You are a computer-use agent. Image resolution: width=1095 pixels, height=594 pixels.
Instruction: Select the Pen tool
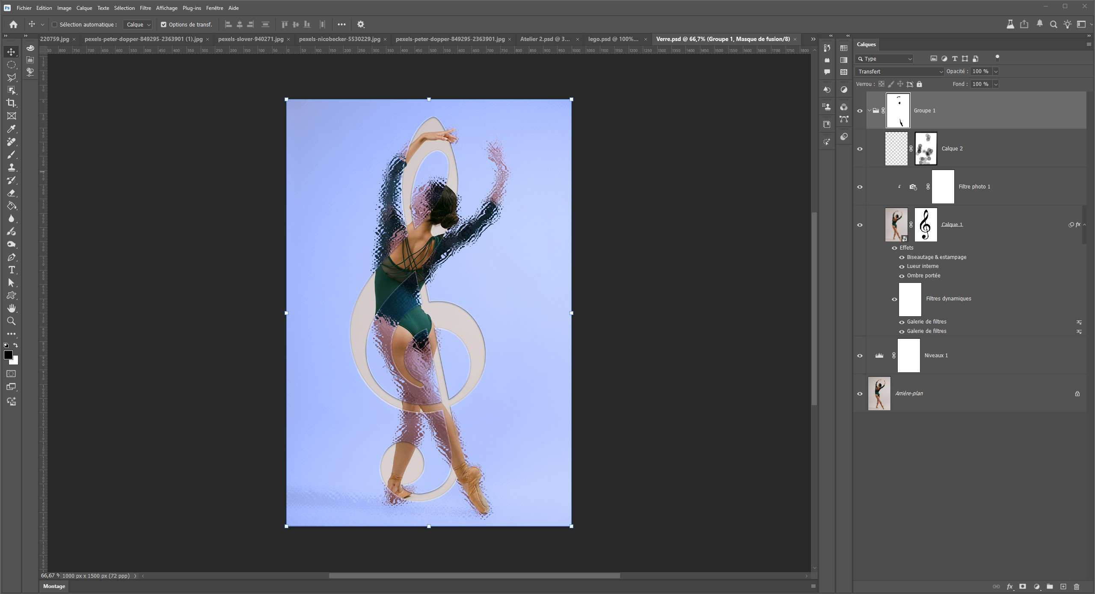pyautogui.click(x=12, y=257)
